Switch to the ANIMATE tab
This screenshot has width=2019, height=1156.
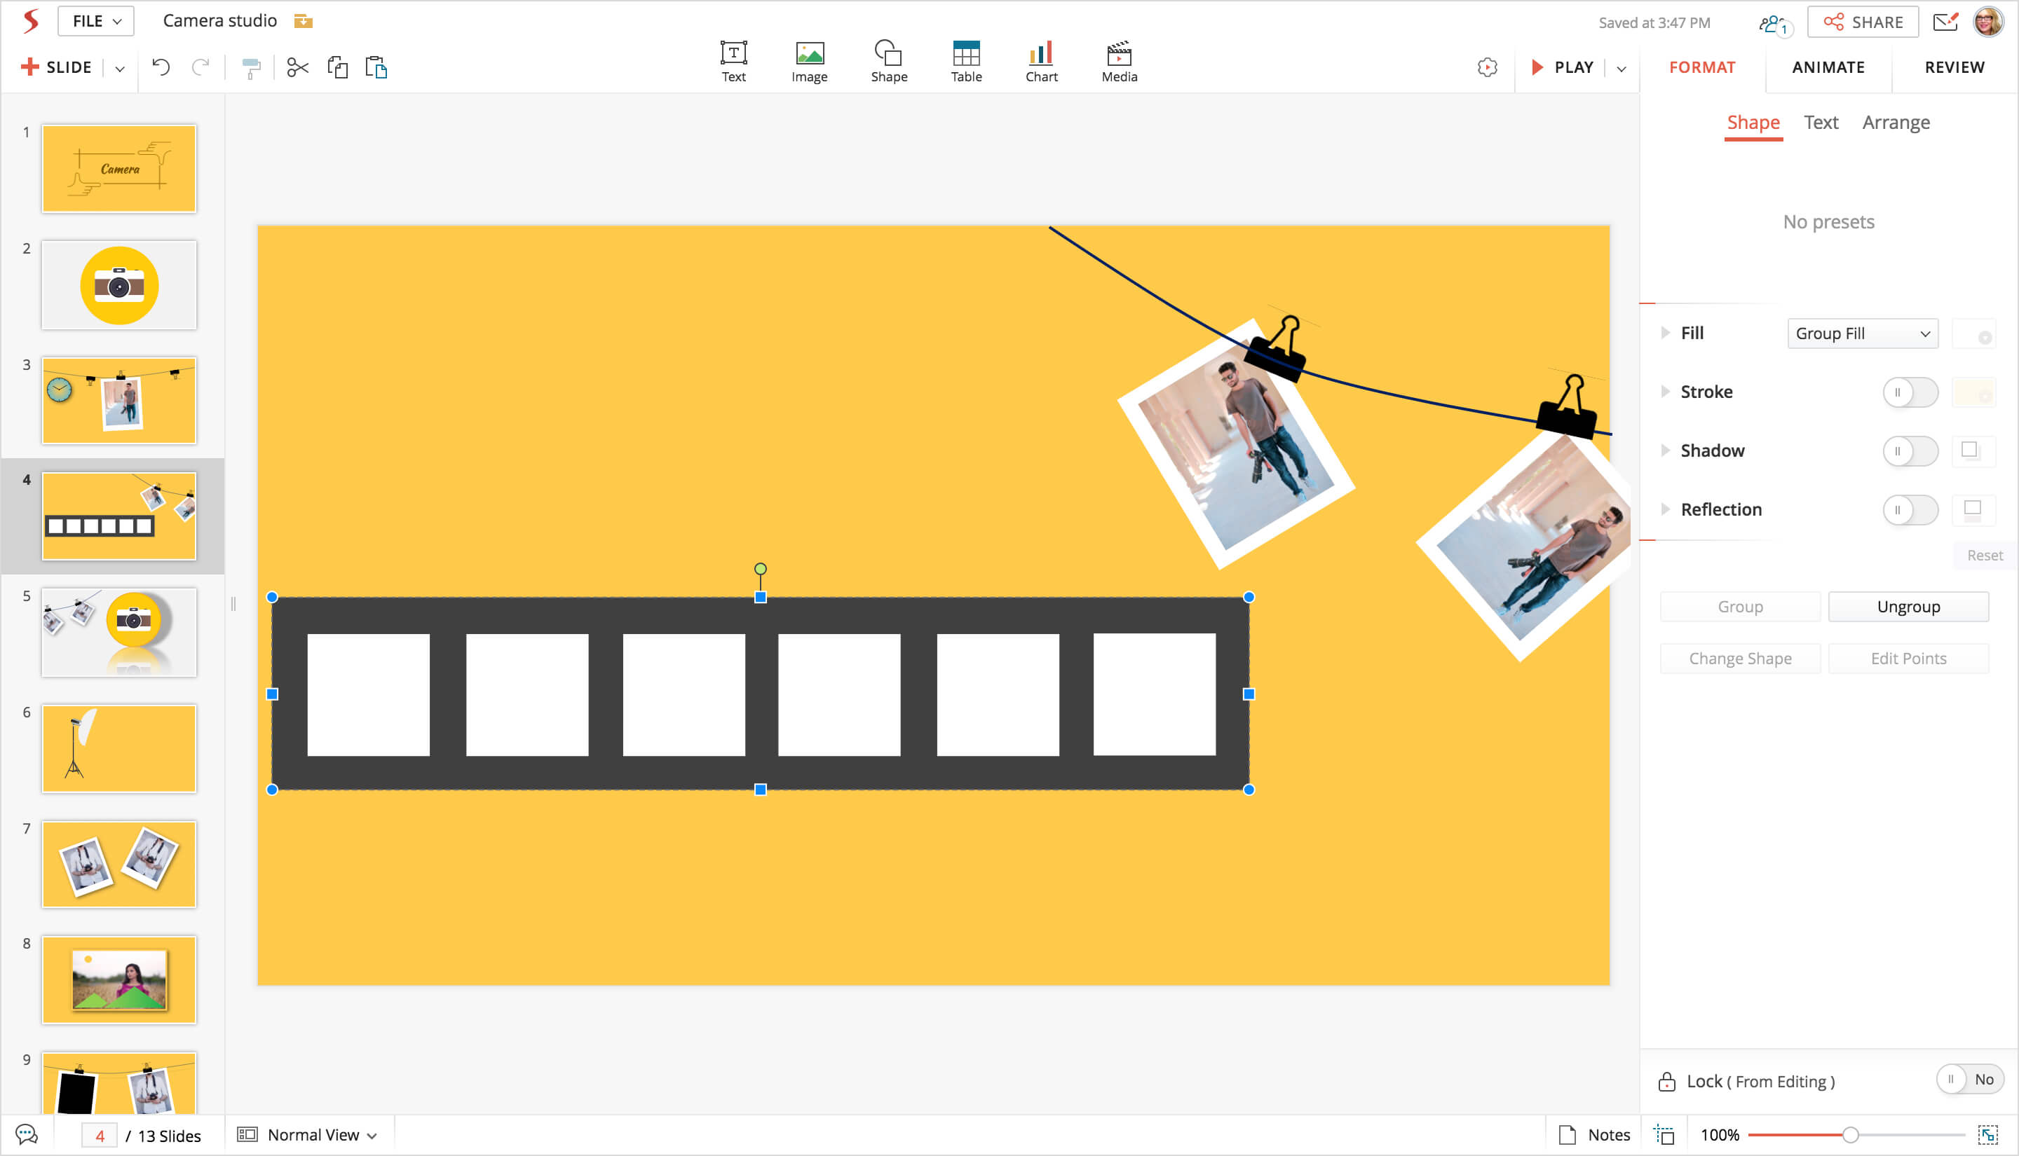[1828, 67]
